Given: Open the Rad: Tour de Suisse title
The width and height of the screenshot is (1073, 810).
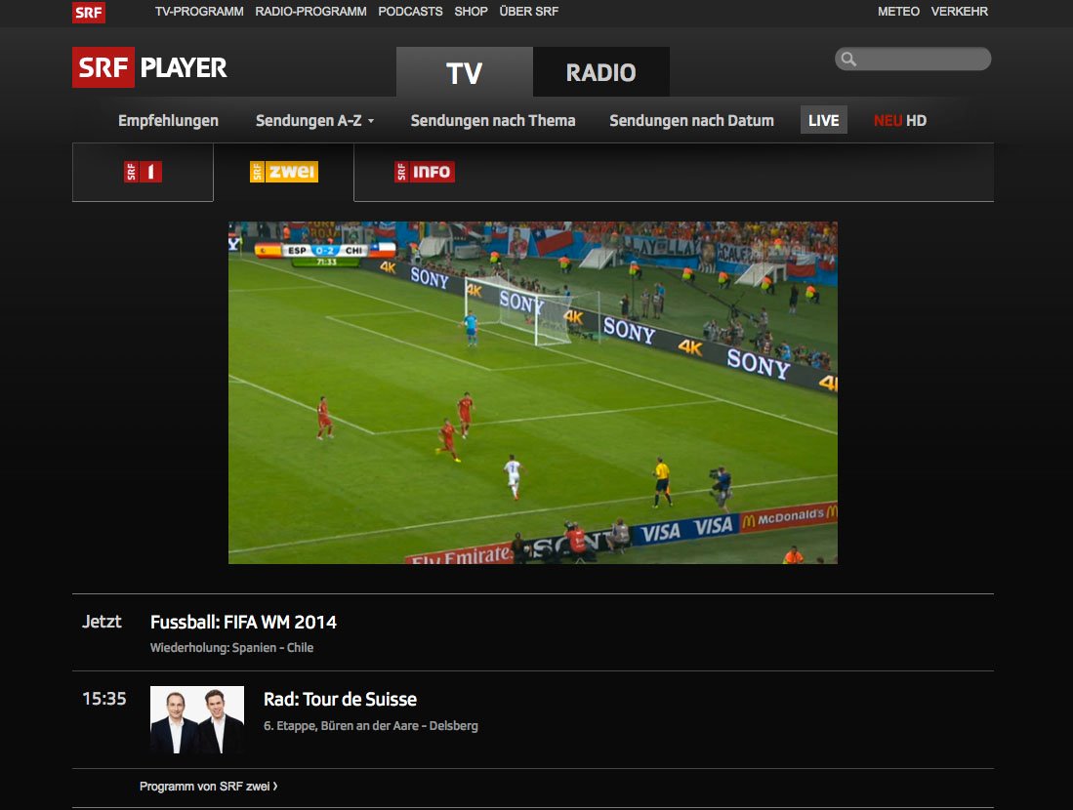Looking at the screenshot, I should (340, 699).
